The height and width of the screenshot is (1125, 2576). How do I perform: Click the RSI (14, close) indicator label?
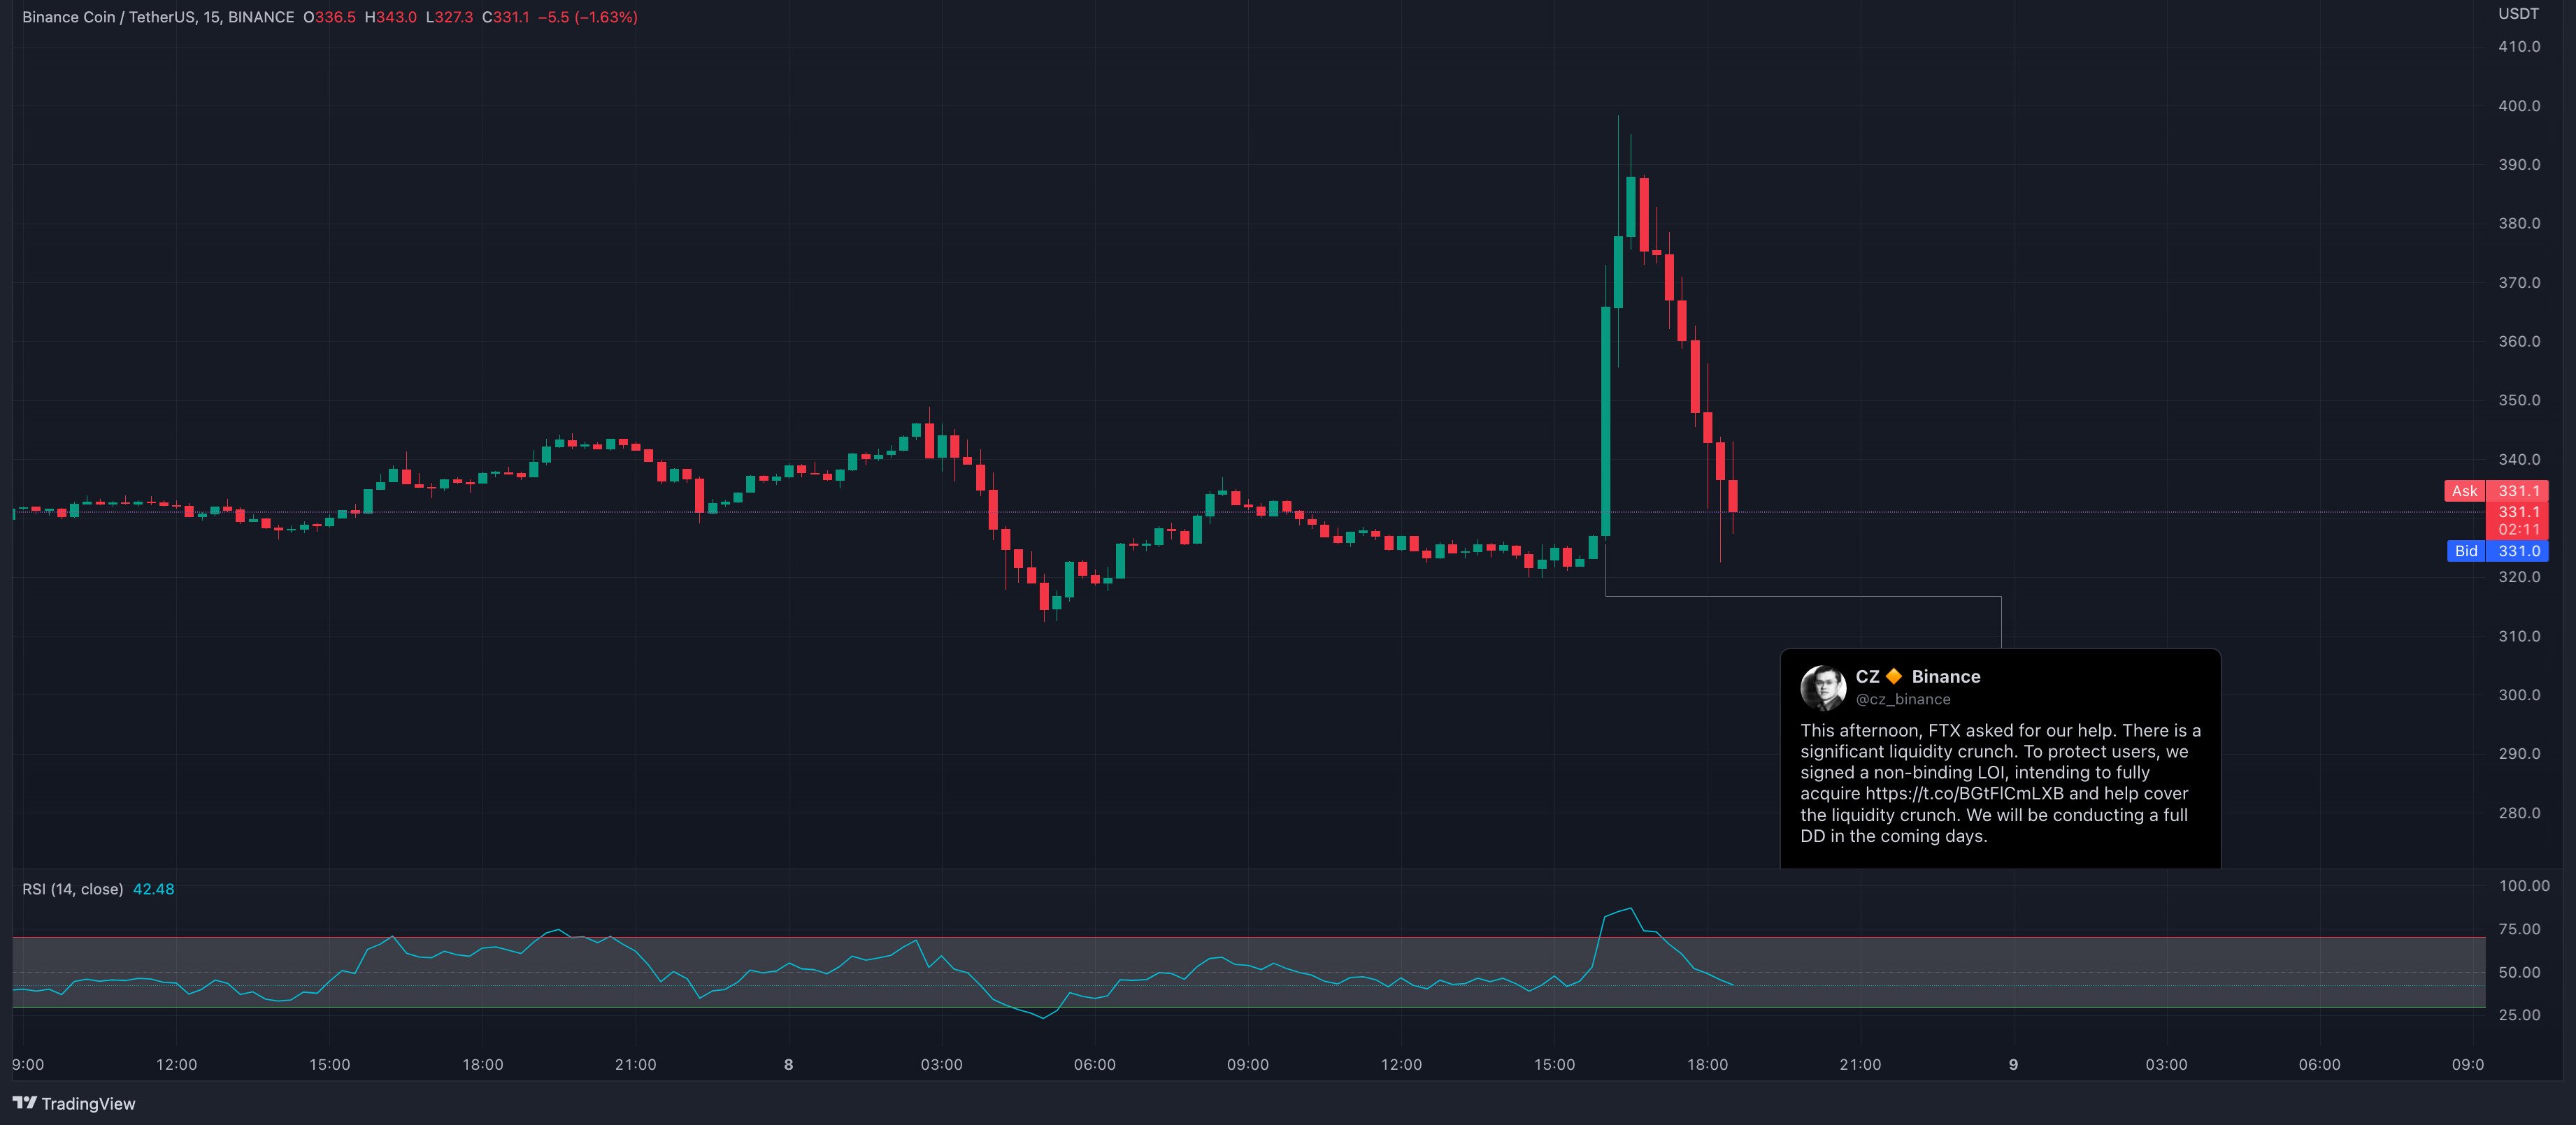[73, 890]
